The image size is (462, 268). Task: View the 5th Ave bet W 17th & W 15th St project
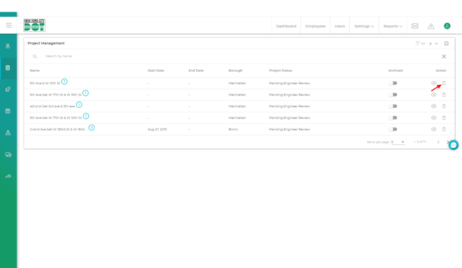[434, 95]
